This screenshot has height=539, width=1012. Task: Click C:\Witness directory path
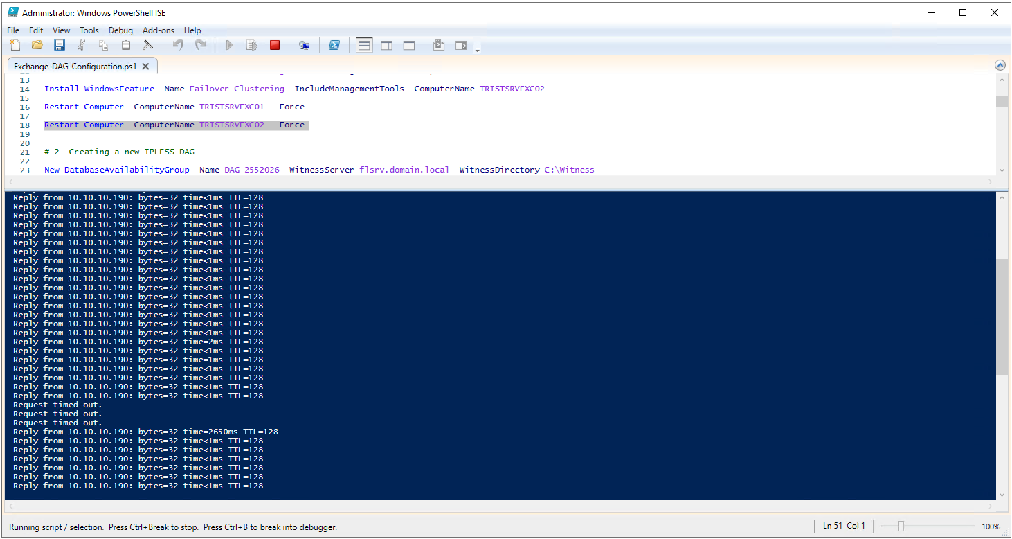coord(569,170)
